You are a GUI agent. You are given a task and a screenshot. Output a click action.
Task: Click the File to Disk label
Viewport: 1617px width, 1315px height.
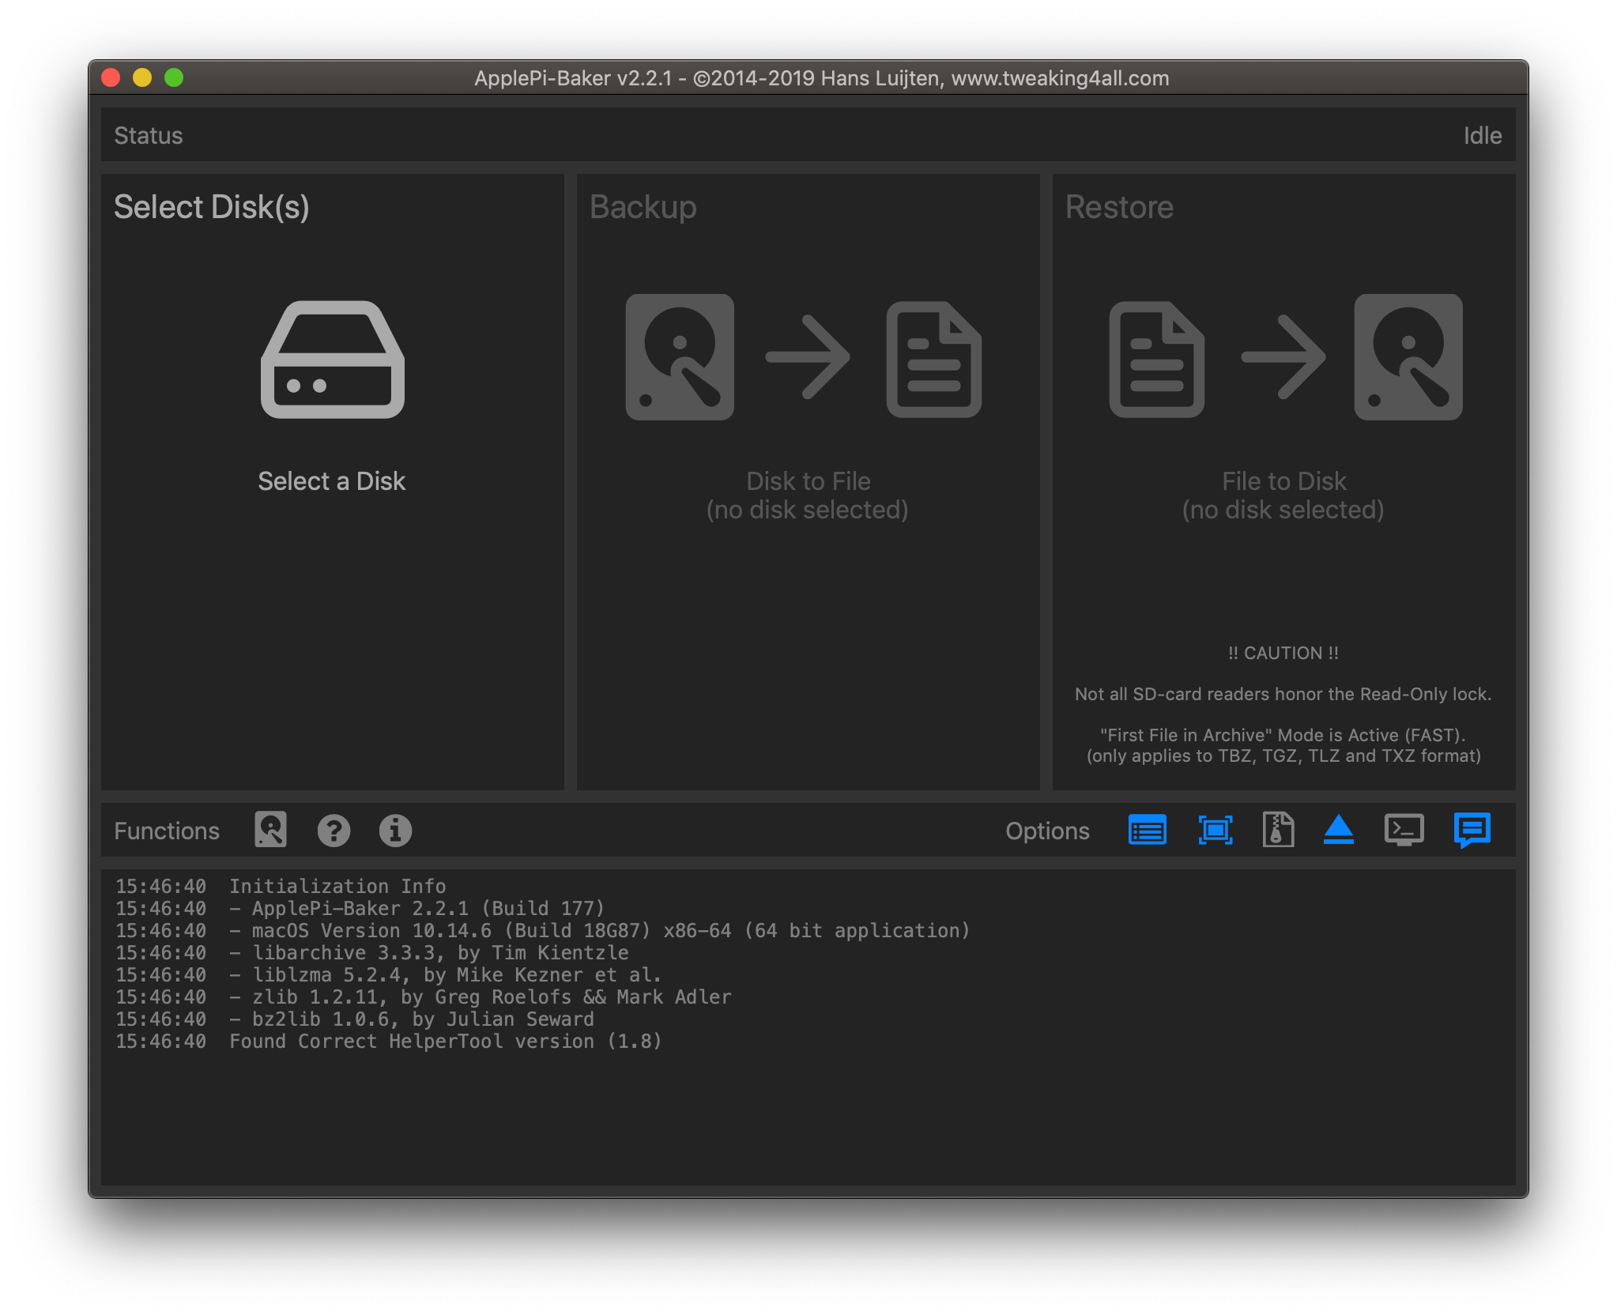tap(1283, 481)
